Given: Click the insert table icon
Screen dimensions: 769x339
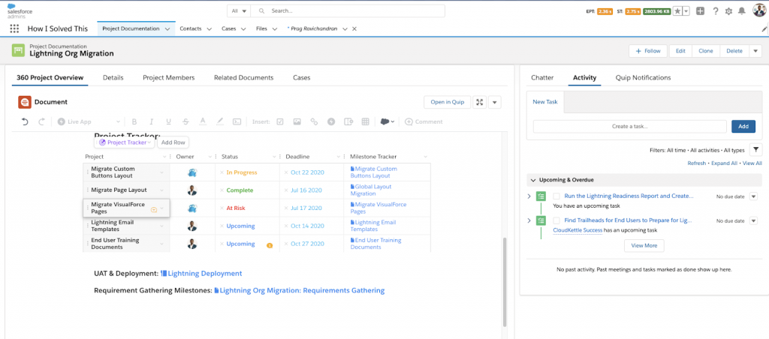Looking at the screenshot, I should pyautogui.click(x=366, y=121).
